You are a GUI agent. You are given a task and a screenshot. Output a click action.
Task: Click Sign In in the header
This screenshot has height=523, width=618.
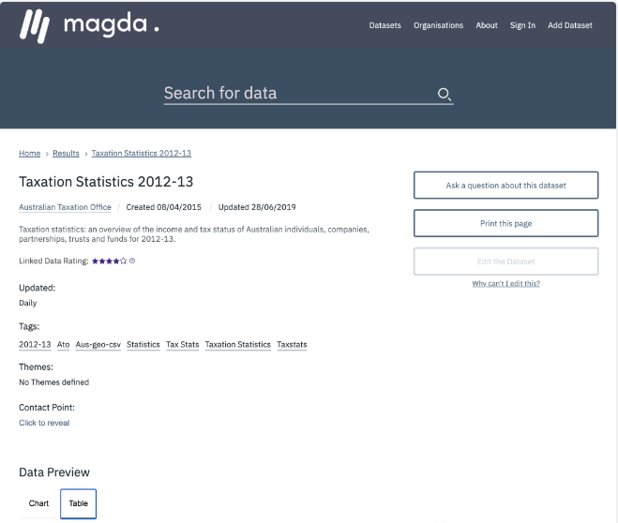[x=522, y=25]
